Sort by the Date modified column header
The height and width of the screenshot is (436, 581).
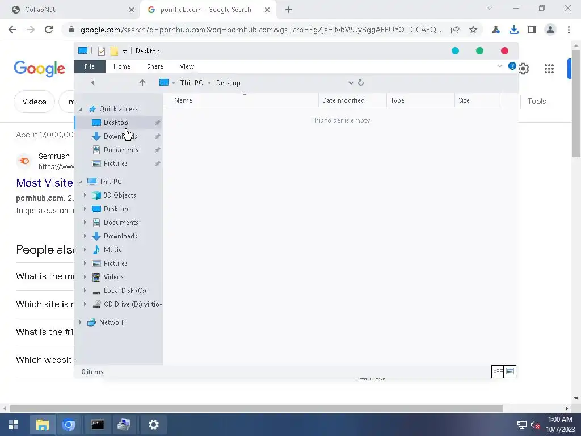coord(352,100)
